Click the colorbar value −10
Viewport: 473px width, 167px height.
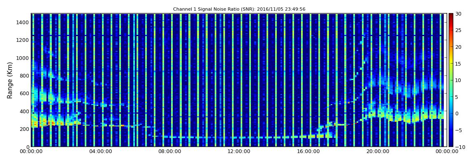point(460,147)
